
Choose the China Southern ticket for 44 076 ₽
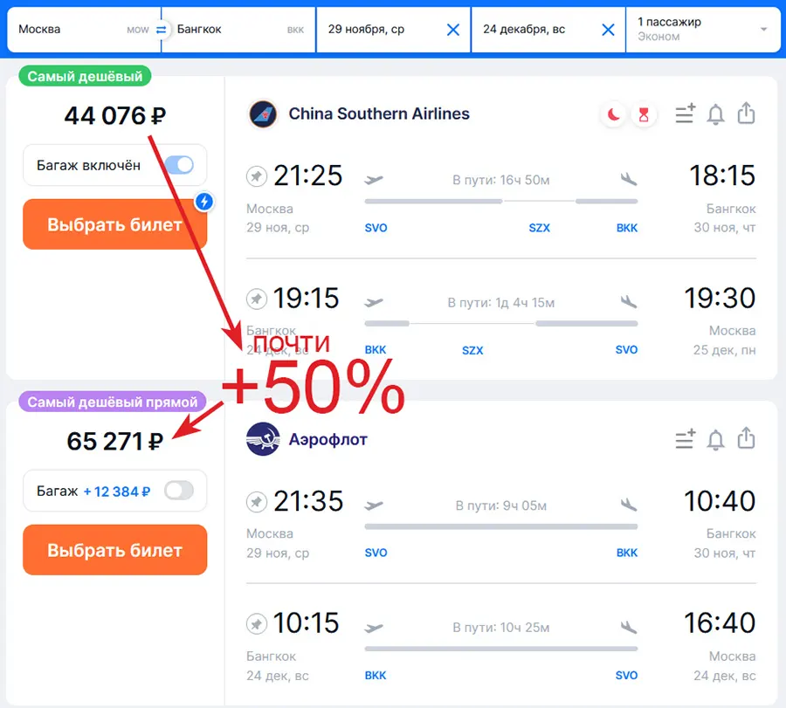click(114, 224)
